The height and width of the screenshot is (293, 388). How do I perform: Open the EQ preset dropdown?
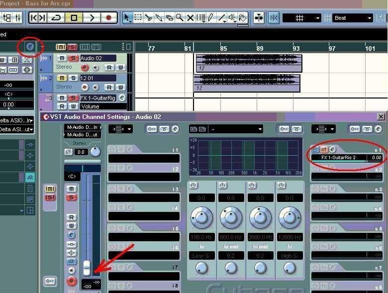236,129
